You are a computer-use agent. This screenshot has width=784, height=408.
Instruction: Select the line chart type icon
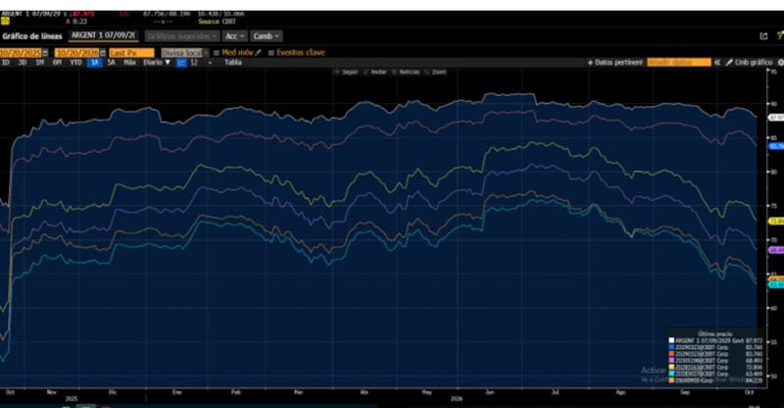tap(181, 63)
